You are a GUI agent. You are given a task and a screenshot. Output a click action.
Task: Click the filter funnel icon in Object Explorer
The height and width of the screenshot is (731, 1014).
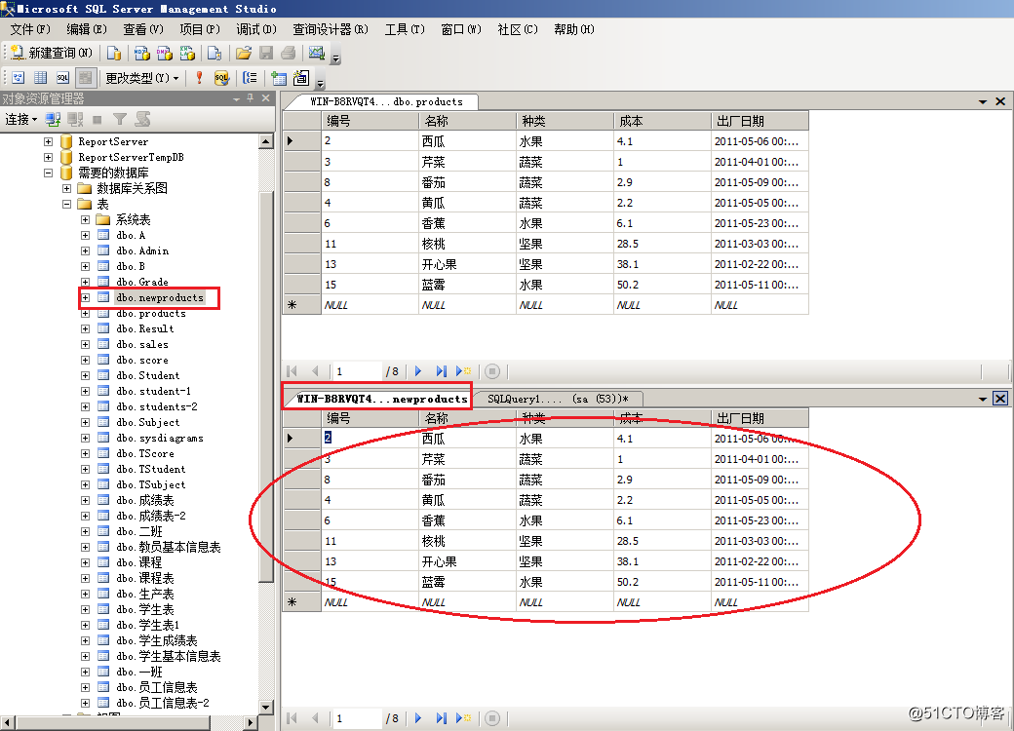point(120,120)
